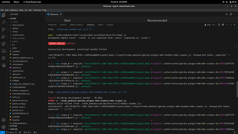The image size is (238, 134).
Task: Open the Manage settings gear
Action: (3, 127)
